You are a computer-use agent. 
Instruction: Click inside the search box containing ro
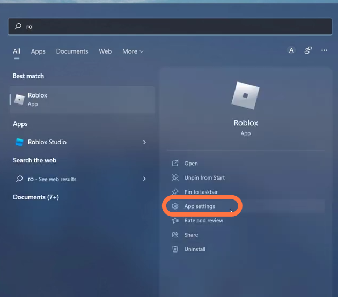click(x=170, y=26)
